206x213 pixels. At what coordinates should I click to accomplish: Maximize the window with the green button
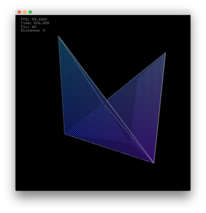(x=30, y=12)
